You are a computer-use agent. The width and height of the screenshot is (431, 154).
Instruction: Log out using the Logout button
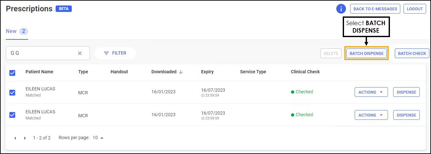pos(415,9)
